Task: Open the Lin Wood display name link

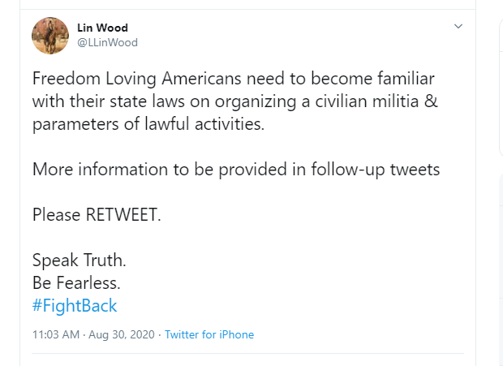Action: [x=102, y=28]
